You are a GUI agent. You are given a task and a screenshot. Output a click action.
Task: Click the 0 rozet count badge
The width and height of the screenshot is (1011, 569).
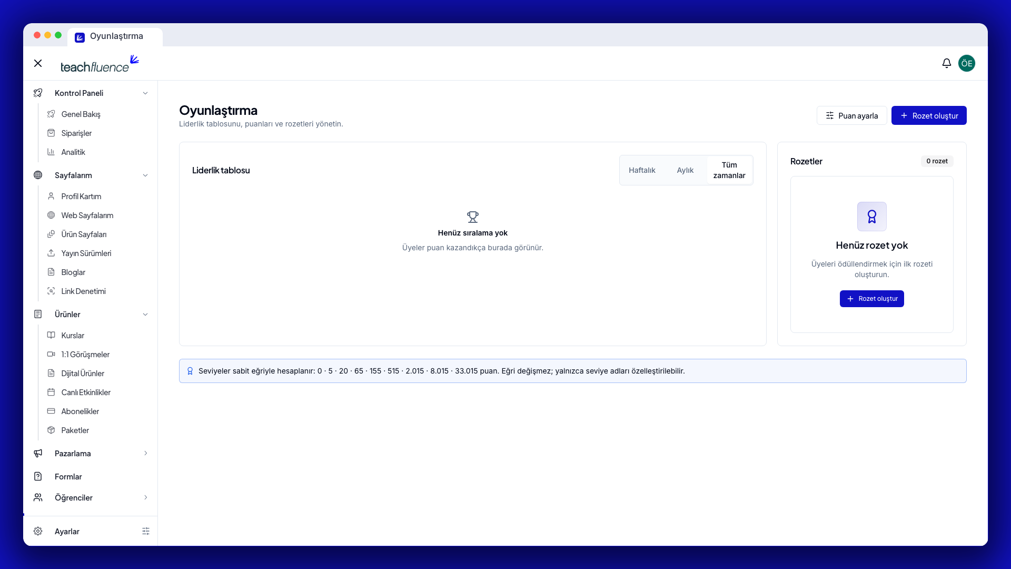(937, 161)
